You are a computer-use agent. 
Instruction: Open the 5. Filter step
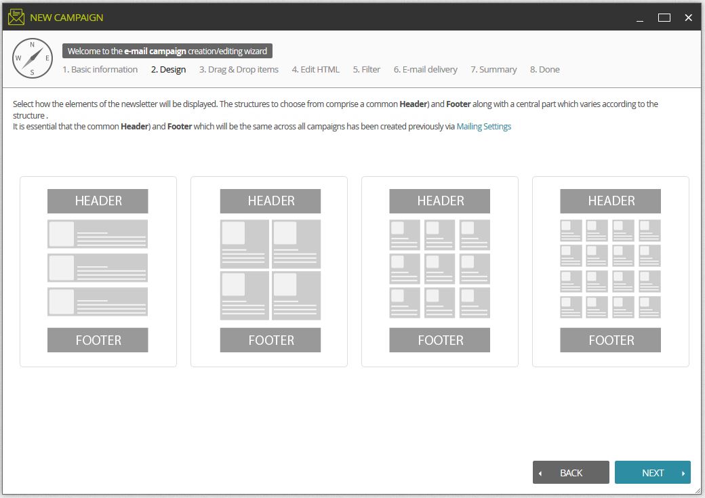tap(367, 70)
